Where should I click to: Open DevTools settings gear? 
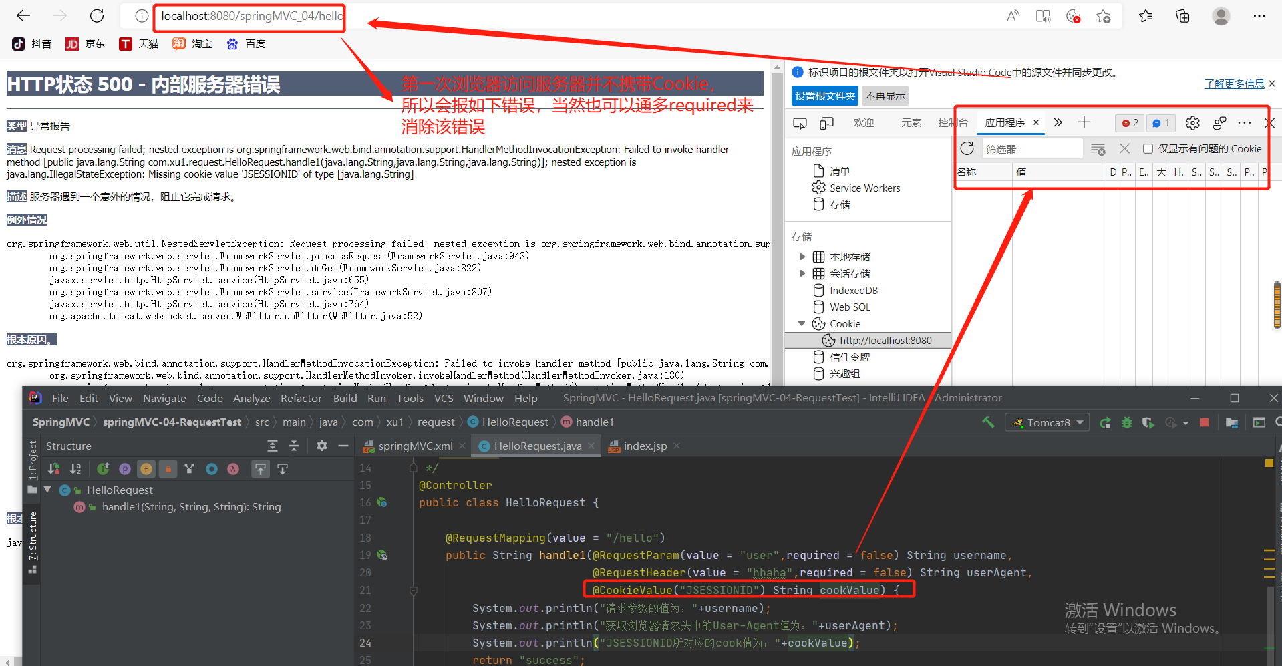click(1192, 123)
